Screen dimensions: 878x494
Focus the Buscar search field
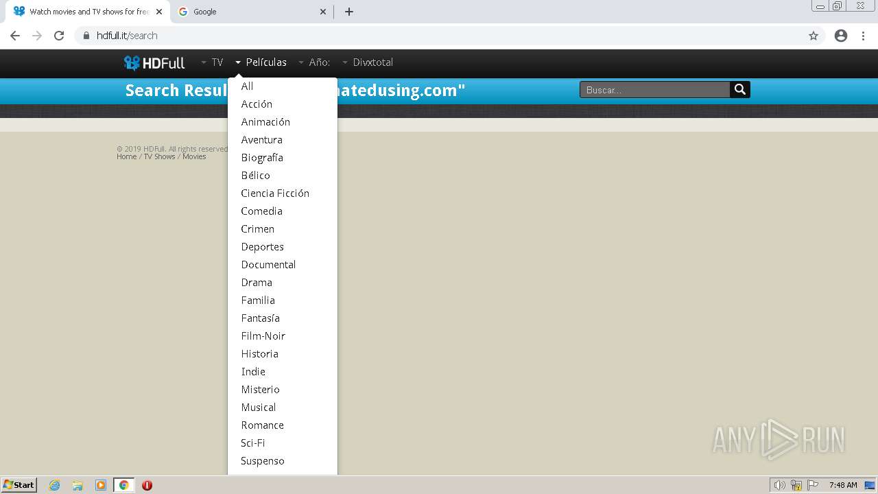tap(654, 90)
